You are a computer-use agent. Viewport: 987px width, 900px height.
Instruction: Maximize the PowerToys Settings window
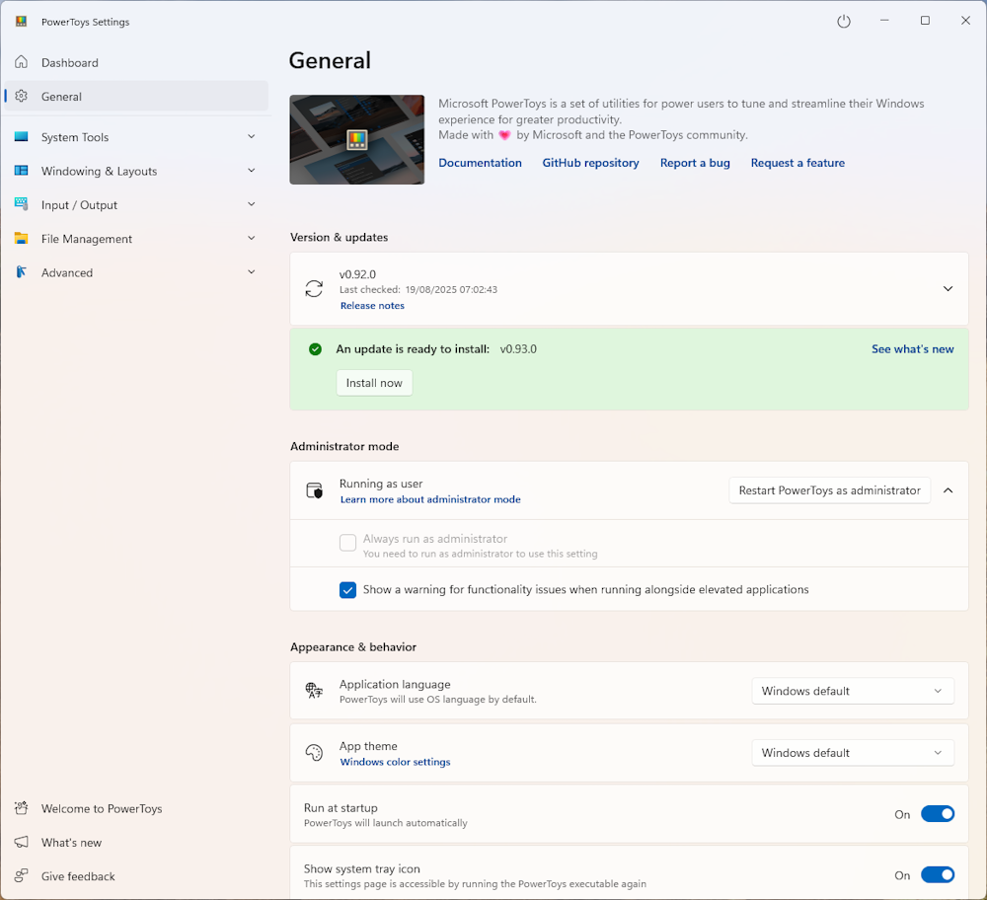(926, 21)
